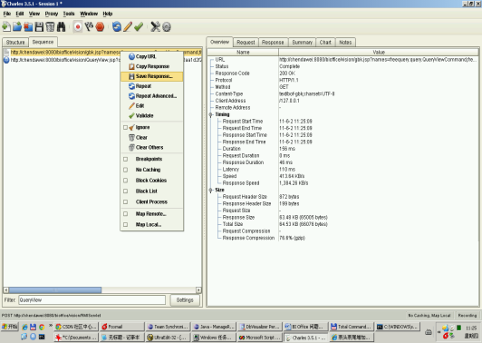482x343 pixels.
Task: Open the Notes tab
Action: [345, 43]
